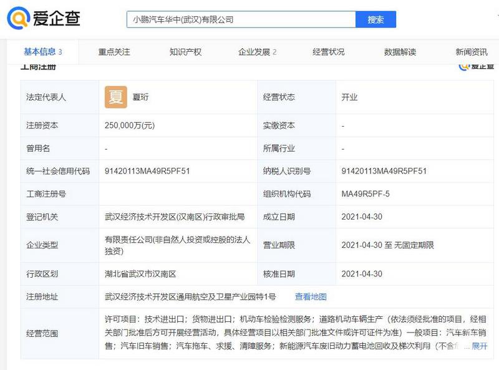The height and width of the screenshot is (370, 499).
Task: Select the 企业发展 tab
Action: [257, 52]
